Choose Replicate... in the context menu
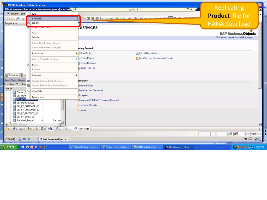The image size is (267, 200). [x=52, y=18]
